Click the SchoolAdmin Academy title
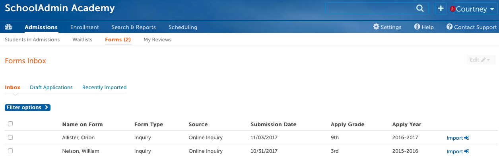Viewport: 499px width, 158px height. (60, 8)
